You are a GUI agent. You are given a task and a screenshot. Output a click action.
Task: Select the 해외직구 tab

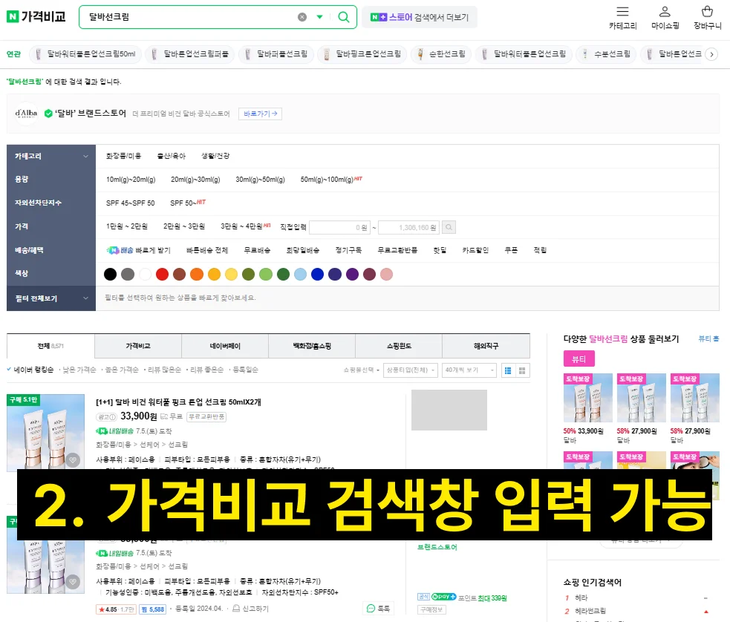(x=487, y=346)
